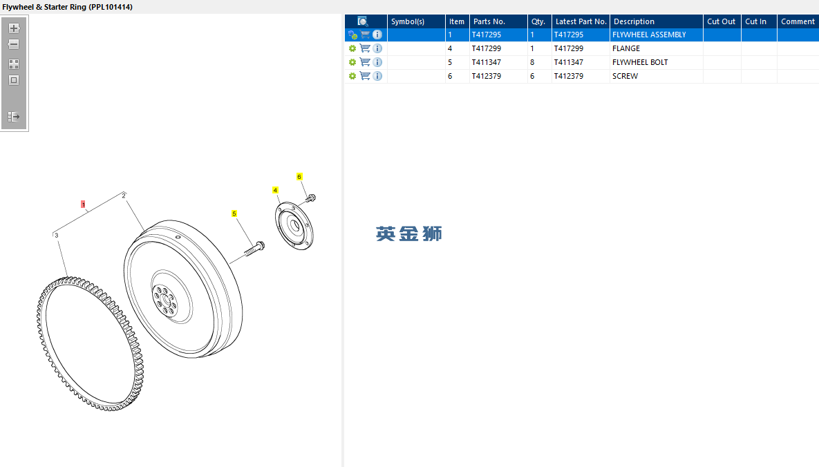The height and width of the screenshot is (467, 819).
Task: Show info for SCREW row
Action: 377,76
